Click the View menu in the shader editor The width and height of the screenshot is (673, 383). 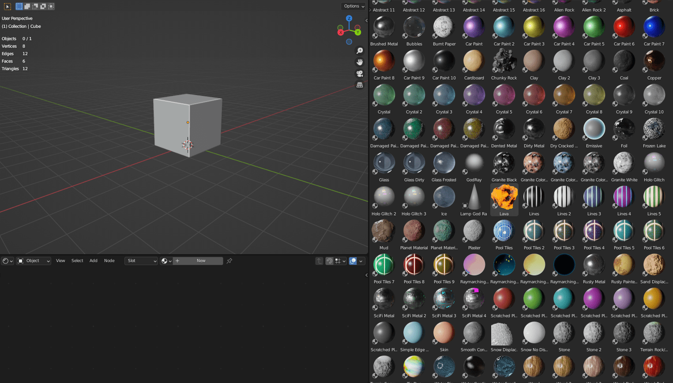click(60, 261)
